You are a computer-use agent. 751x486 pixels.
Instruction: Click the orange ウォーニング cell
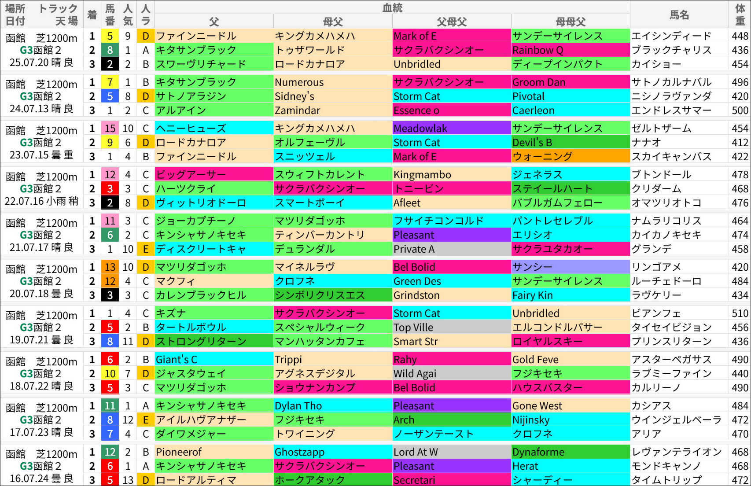coord(571,156)
